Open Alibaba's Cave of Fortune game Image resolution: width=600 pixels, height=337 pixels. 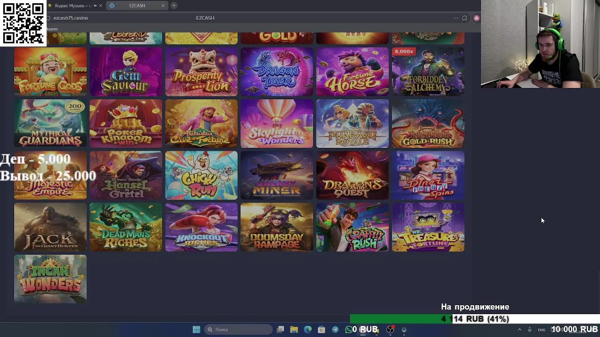[x=201, y=124]
